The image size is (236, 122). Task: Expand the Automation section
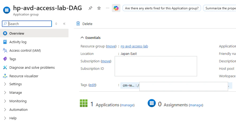click(5, 110)
